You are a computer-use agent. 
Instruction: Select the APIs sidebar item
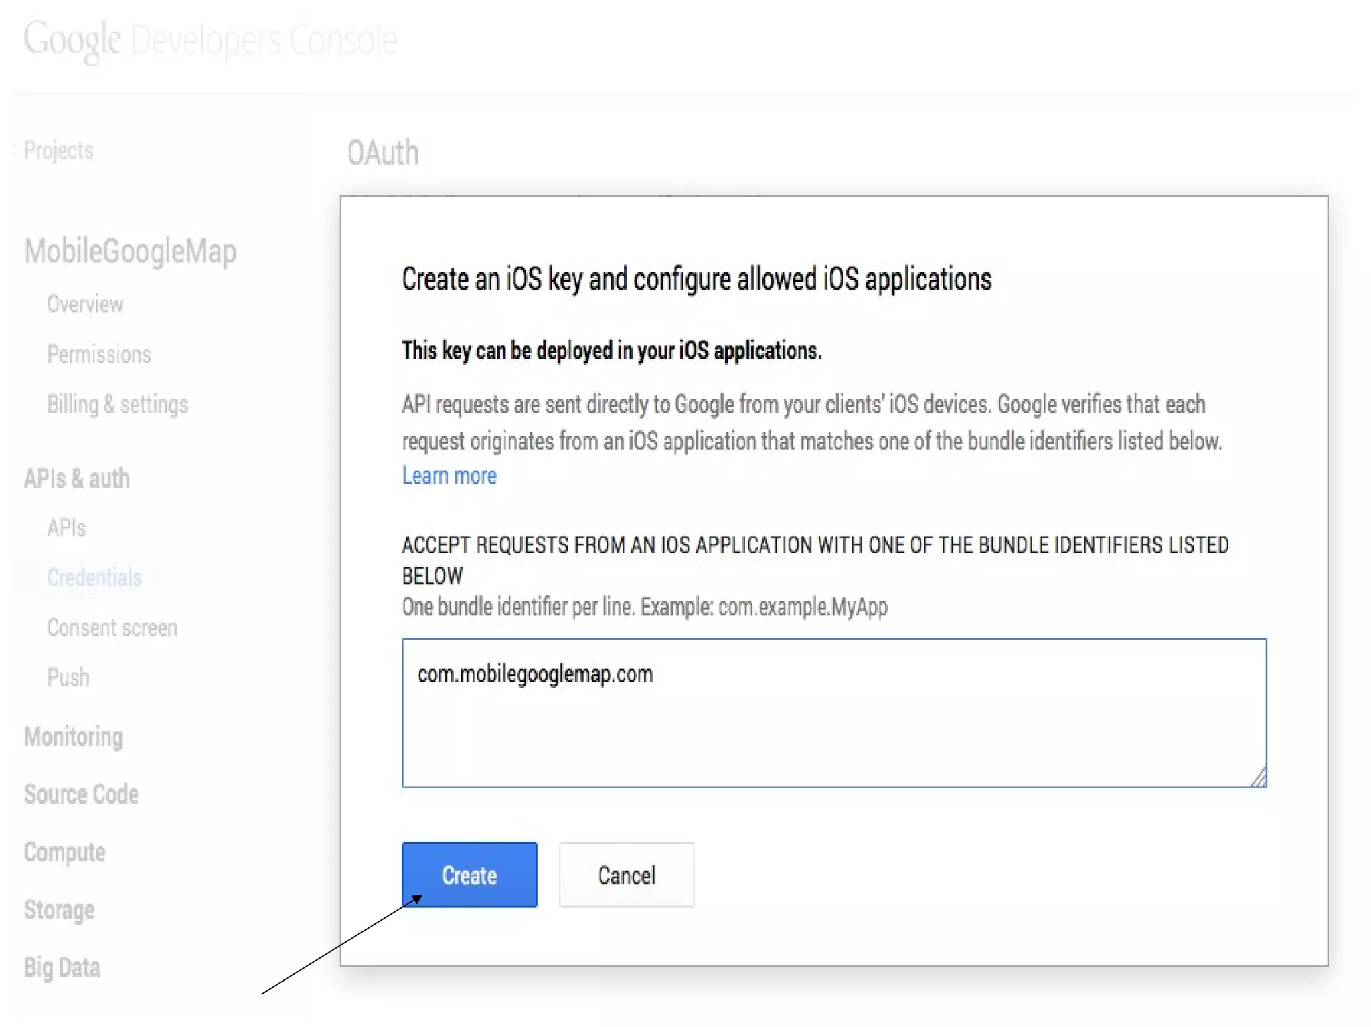(x=66, y=528)
